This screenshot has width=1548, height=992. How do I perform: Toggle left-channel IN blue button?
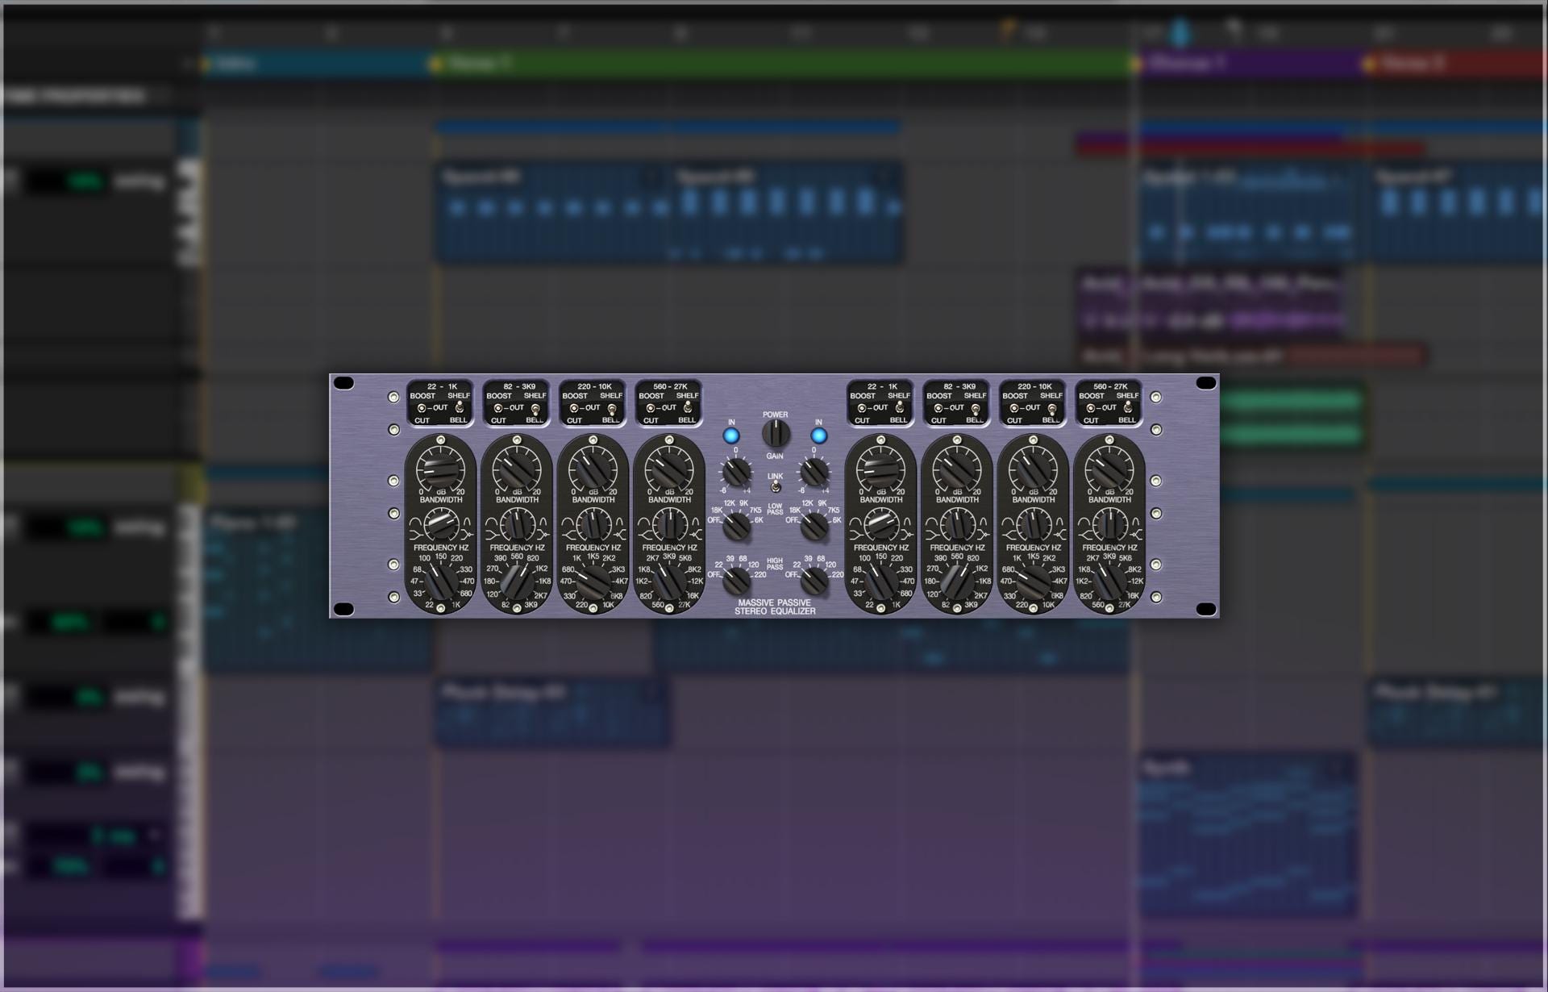[731, 436]
